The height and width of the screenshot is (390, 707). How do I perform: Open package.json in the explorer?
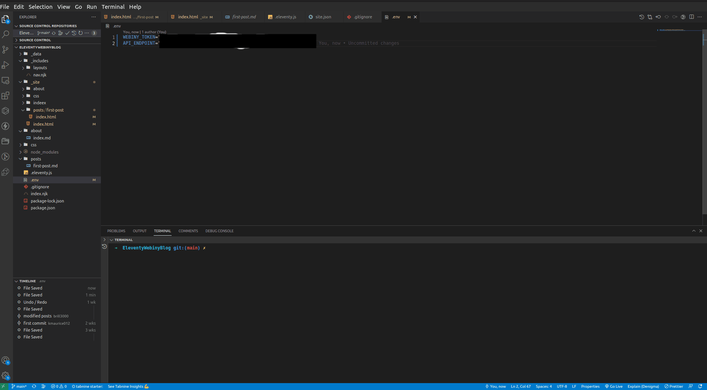[43, 208]
